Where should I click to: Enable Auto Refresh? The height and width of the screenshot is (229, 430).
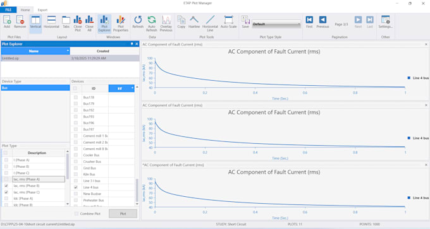151,23
